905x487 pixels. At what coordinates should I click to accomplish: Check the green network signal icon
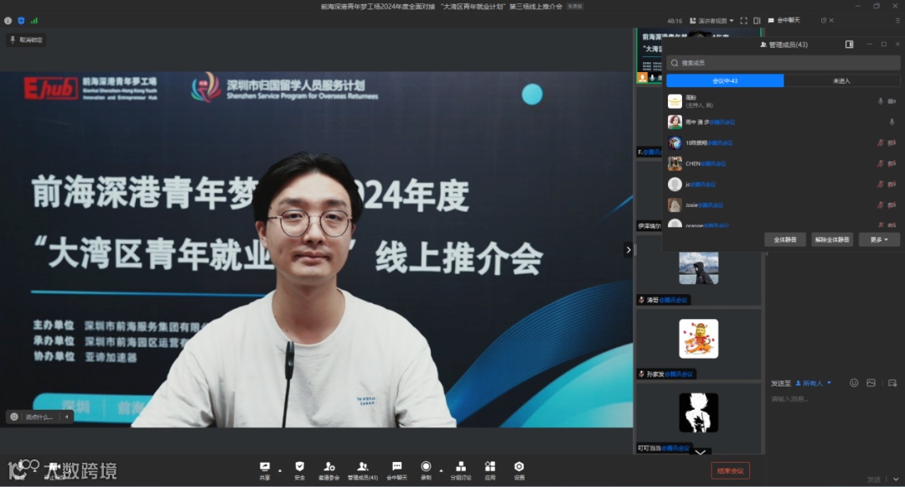tap(34, 21)
